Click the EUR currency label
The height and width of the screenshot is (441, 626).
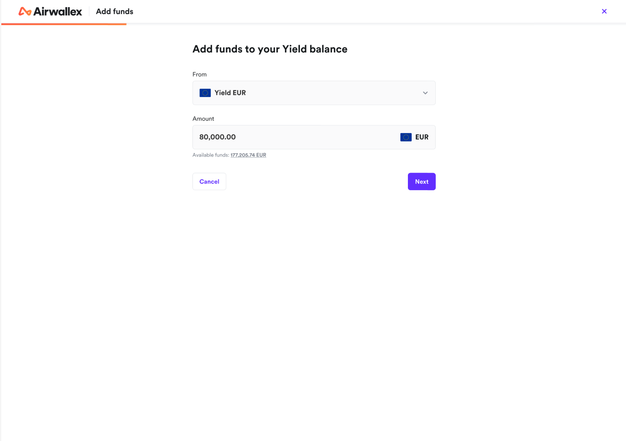pyautogui.click(x=422, y=137)
